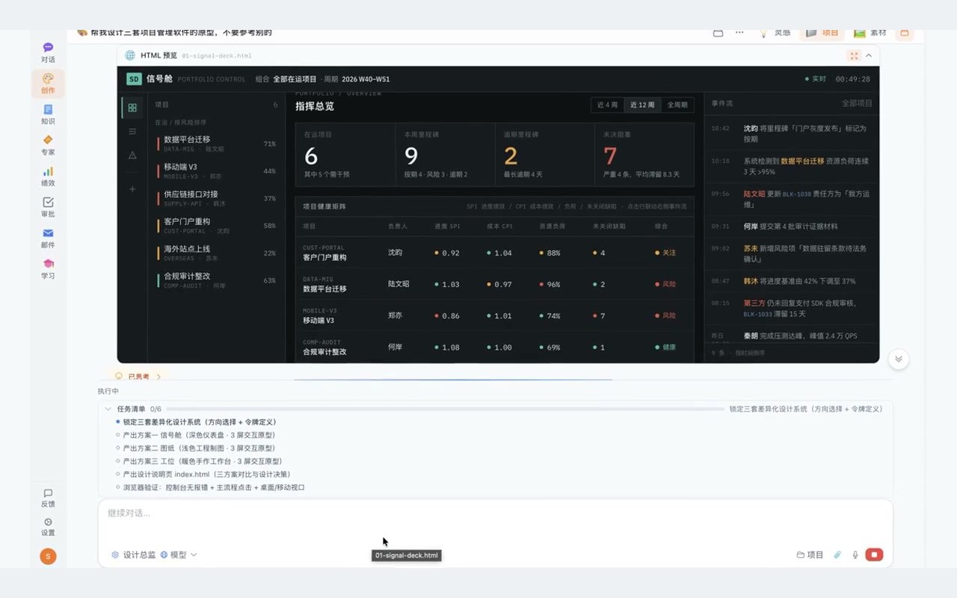Click task 产出设计说明页 index.html

click(x=203, y=474)
